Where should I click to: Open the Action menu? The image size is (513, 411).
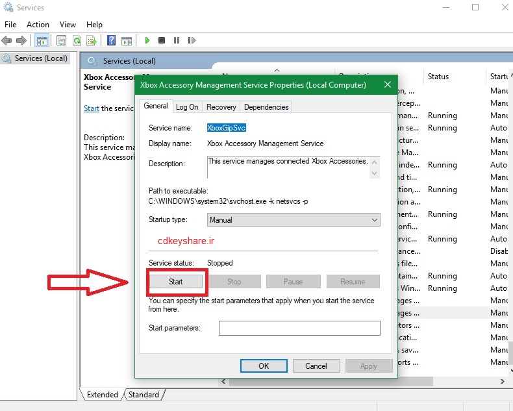[x=38, y=25]
